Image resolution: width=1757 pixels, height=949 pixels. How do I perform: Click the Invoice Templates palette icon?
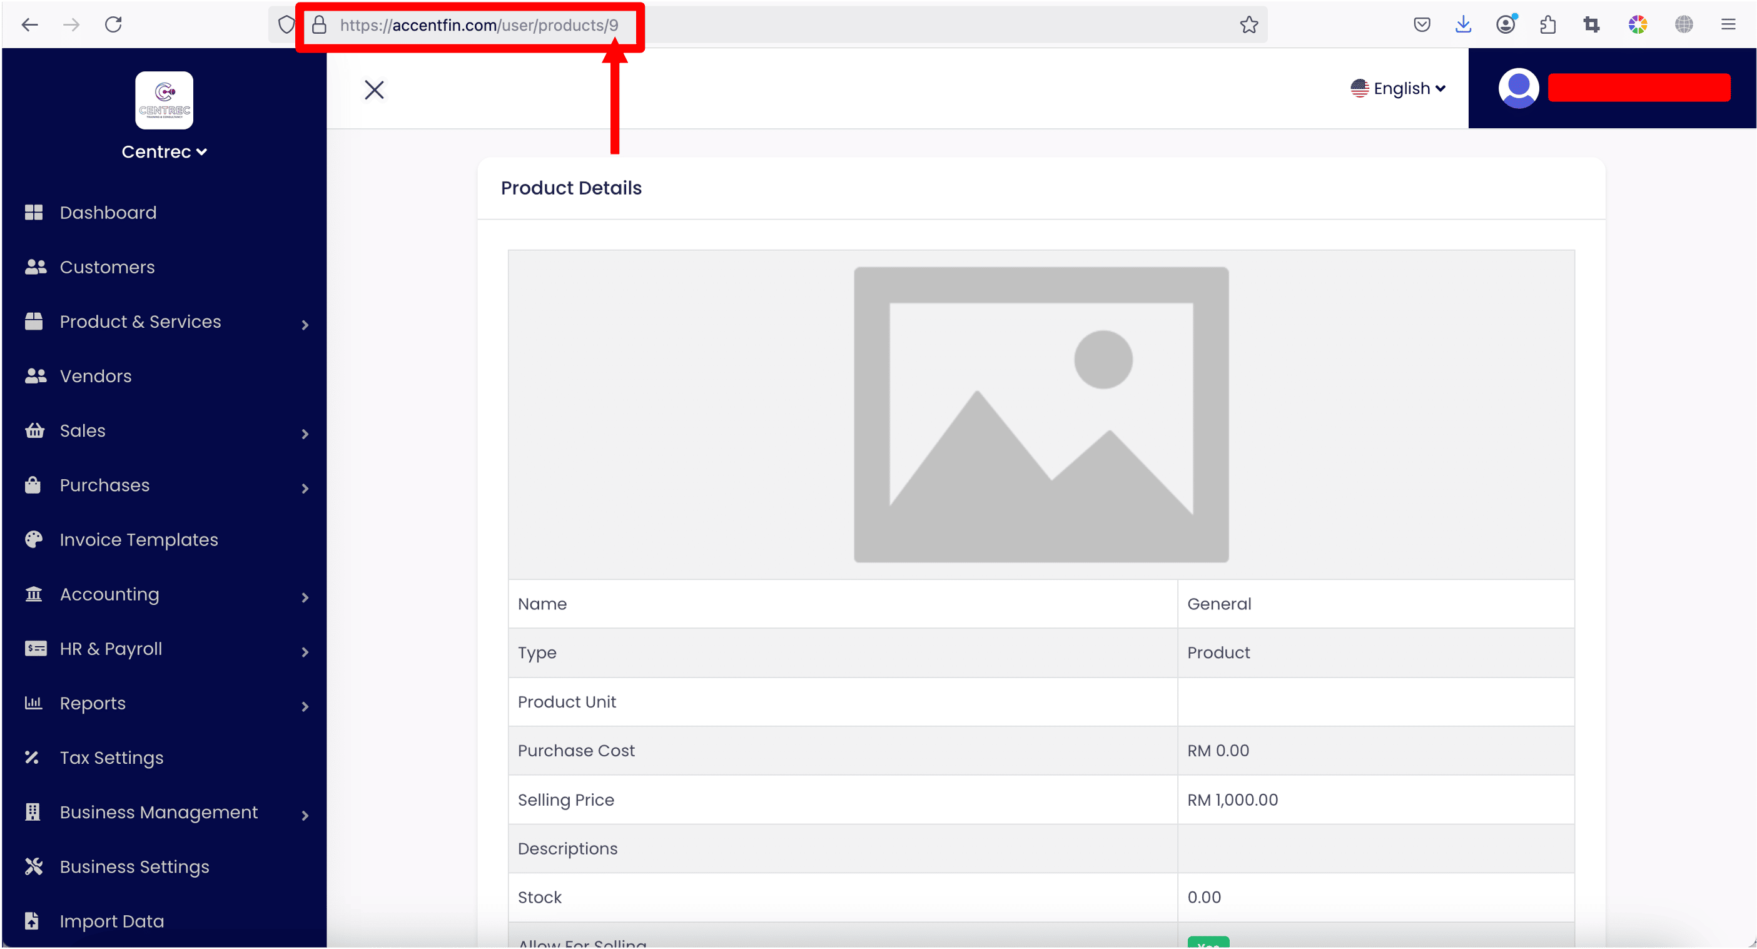(x=33, y=540)
